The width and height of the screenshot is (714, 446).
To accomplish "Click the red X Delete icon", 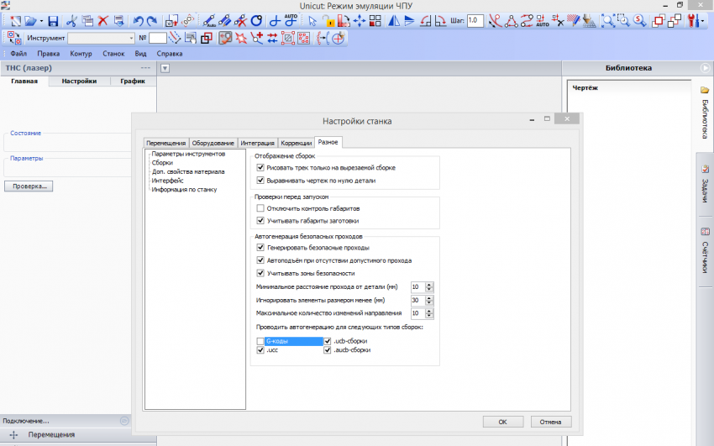I will tap(103, 20).
